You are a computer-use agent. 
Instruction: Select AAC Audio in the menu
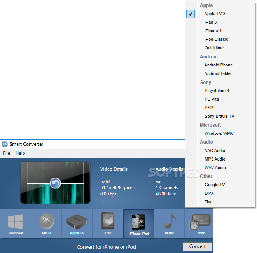coord(220,150)
